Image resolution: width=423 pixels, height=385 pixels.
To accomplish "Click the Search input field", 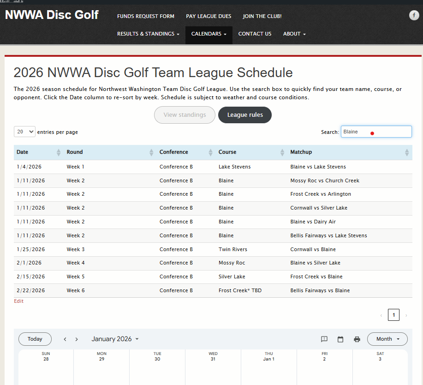I will 376,132.
